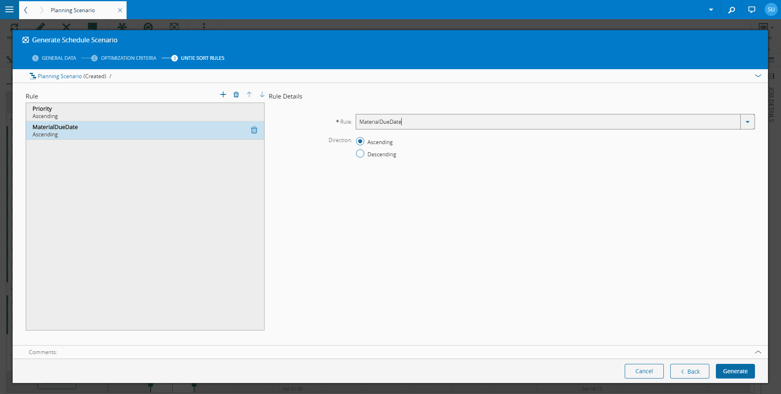Click the Generate button

coord(735,371)
